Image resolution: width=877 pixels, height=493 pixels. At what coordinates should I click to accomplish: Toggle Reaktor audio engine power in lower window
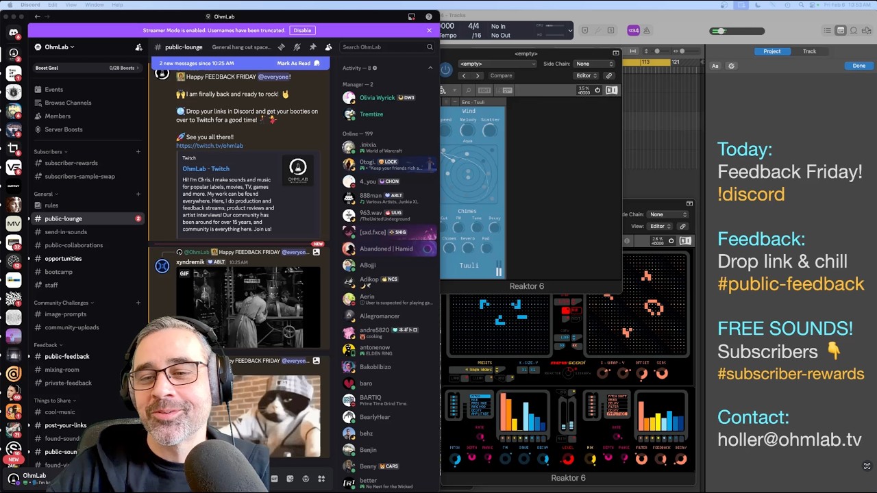pyautogui.click(x=671, y=241)
